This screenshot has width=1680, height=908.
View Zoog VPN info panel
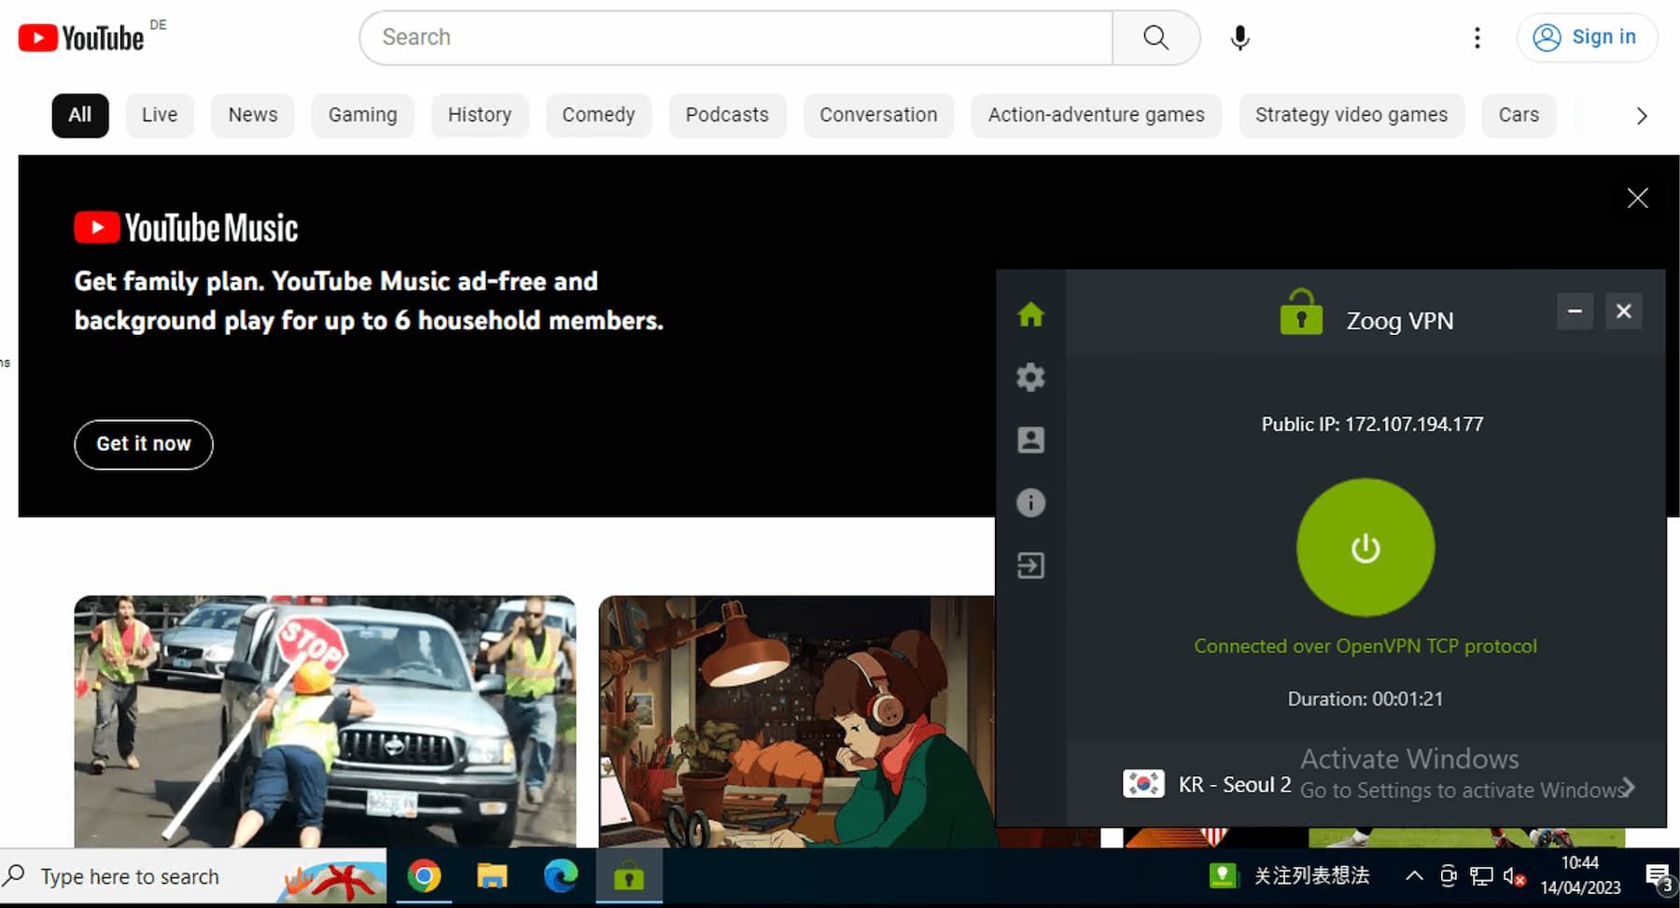coord(1030,503)
